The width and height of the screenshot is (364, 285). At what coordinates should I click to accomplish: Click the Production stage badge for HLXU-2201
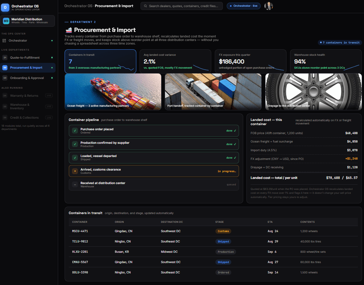(226, 252)
